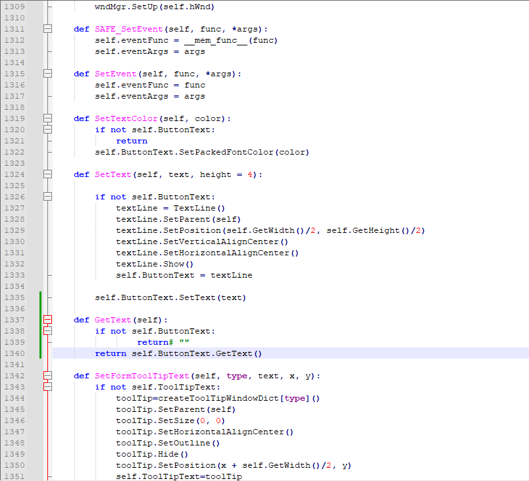
Task: Click textLine.SetParent(self) on line 1328
Action: [178, 219]
